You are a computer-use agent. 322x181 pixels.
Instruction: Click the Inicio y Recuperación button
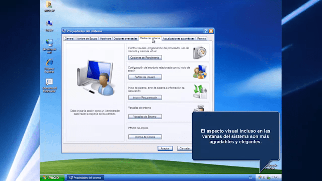(x=145, y=98)
